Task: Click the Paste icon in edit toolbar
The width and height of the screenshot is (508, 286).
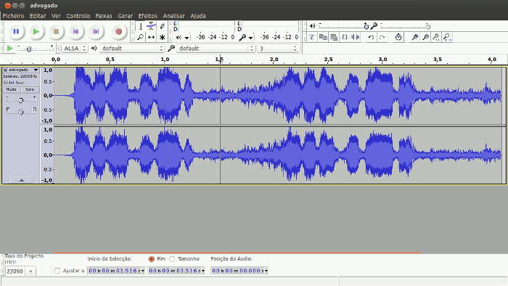Action: tap(334, 37)
